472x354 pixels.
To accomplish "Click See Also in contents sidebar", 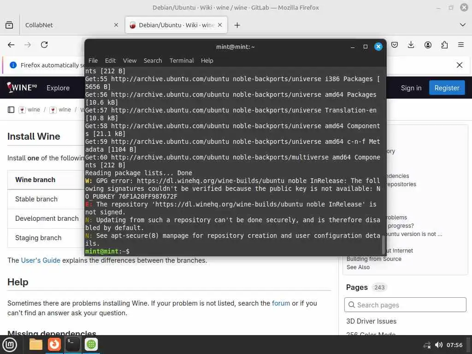I will (358, 267).
